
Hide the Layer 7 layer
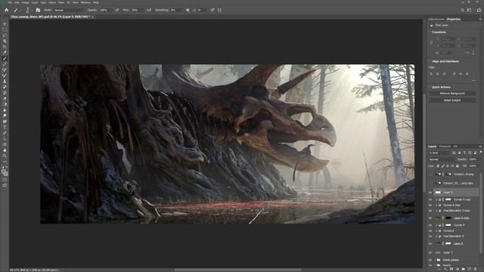[x=430, y=252]
